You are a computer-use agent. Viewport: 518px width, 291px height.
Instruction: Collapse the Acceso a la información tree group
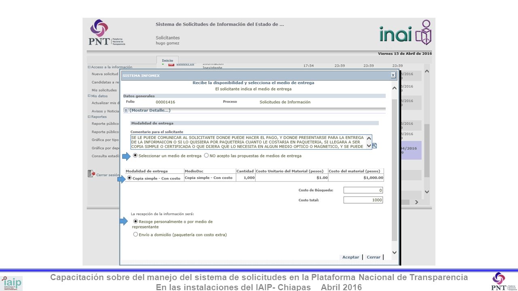pos(89,67)
